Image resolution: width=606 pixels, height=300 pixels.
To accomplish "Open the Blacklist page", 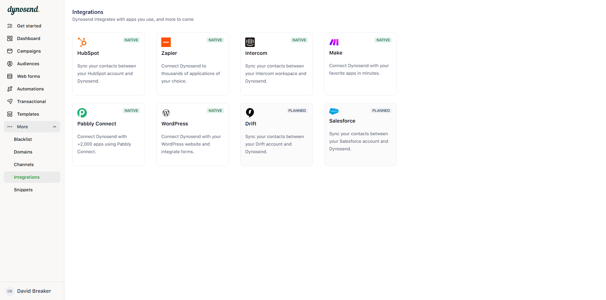I will tap(23, 139).
